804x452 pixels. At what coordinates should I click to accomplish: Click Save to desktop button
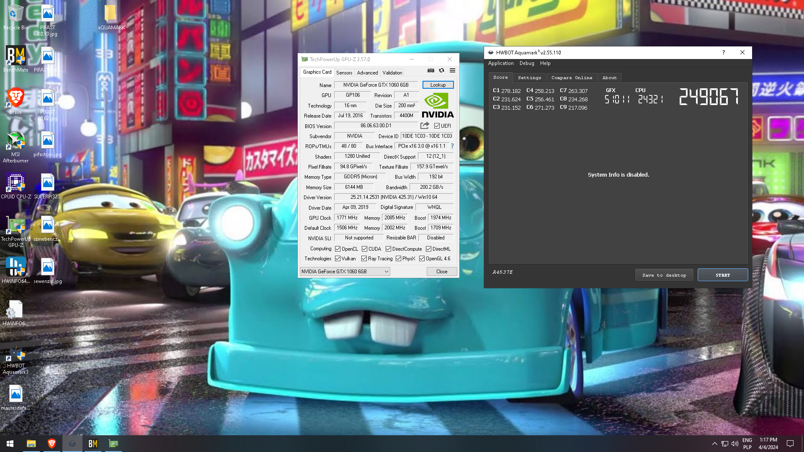[x=664, y=275]
